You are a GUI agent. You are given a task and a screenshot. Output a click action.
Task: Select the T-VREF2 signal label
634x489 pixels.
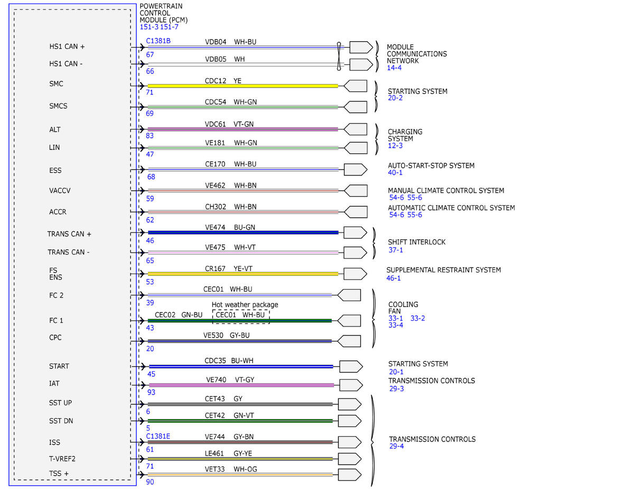tap(62, 459)
